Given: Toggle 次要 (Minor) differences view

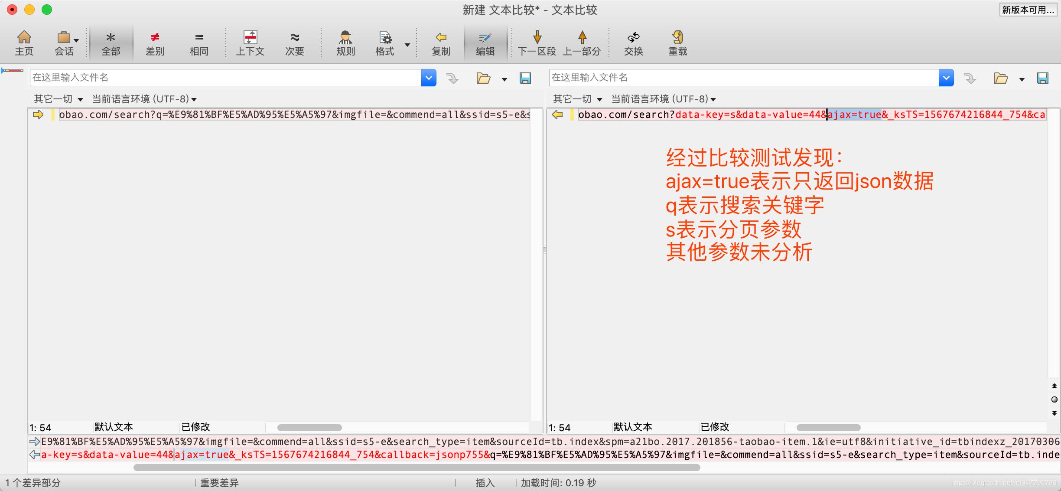Looking at the screenshot, I should 294,42.
